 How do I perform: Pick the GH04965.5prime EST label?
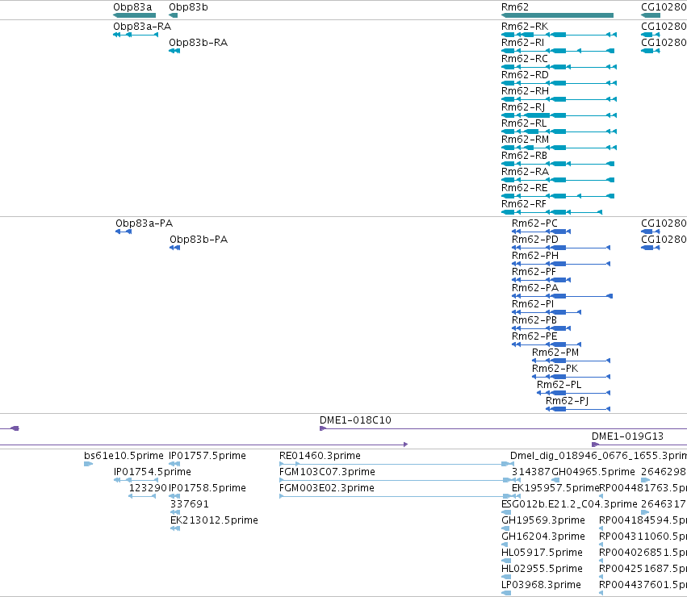click(x=593, y=472)
